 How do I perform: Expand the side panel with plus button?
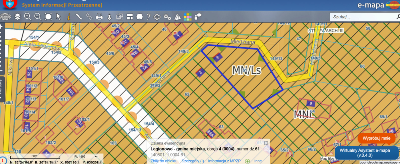point(1,26)
